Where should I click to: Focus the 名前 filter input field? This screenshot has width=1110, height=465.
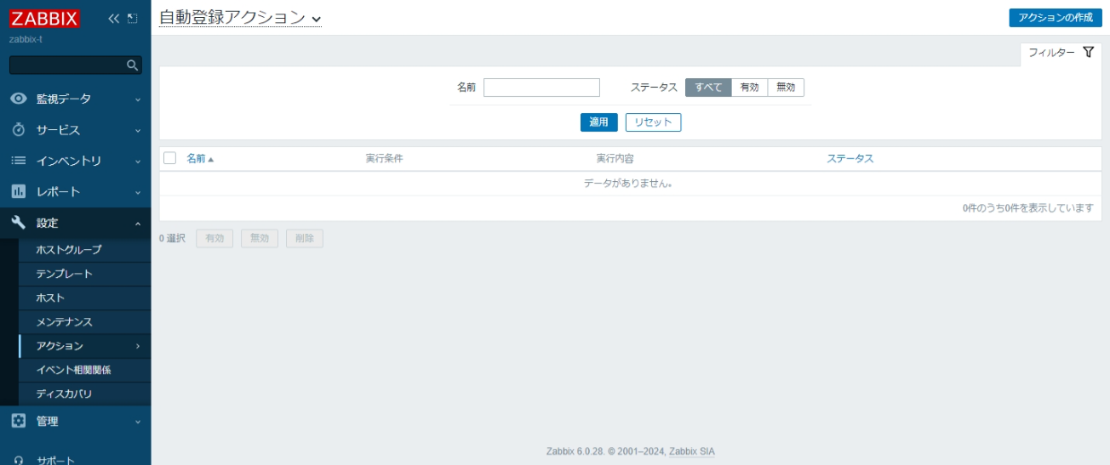click(x=541, y=88)
